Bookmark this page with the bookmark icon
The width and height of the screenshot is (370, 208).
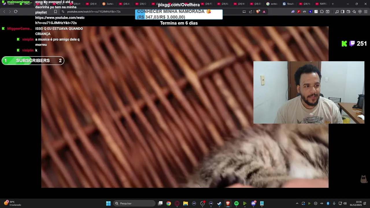[55, 12]
